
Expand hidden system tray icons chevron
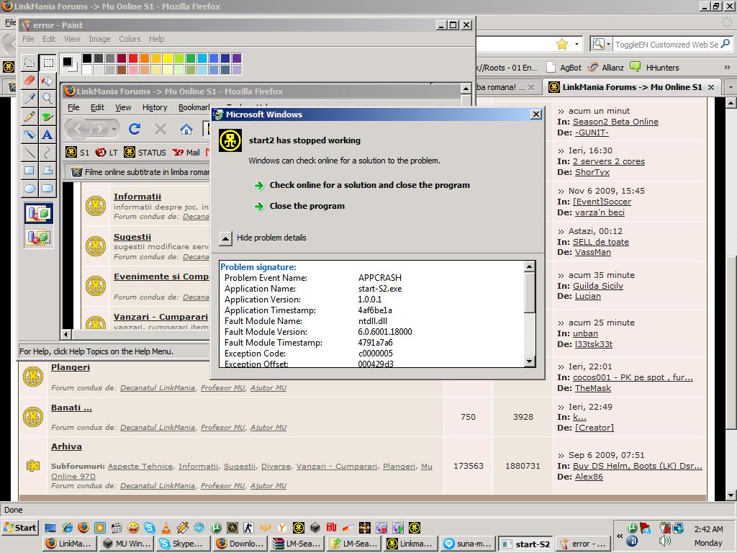click(620, 536)
